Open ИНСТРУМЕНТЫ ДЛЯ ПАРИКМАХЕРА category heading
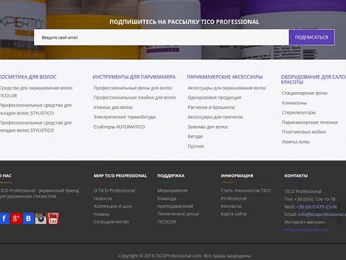346x260 pixels. tap(134, 77)
